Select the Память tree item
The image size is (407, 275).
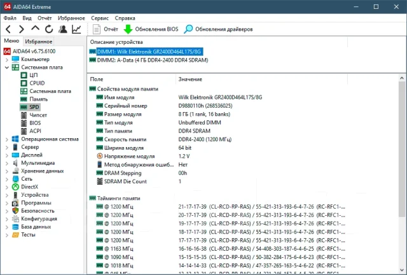(x=38, y=99)
